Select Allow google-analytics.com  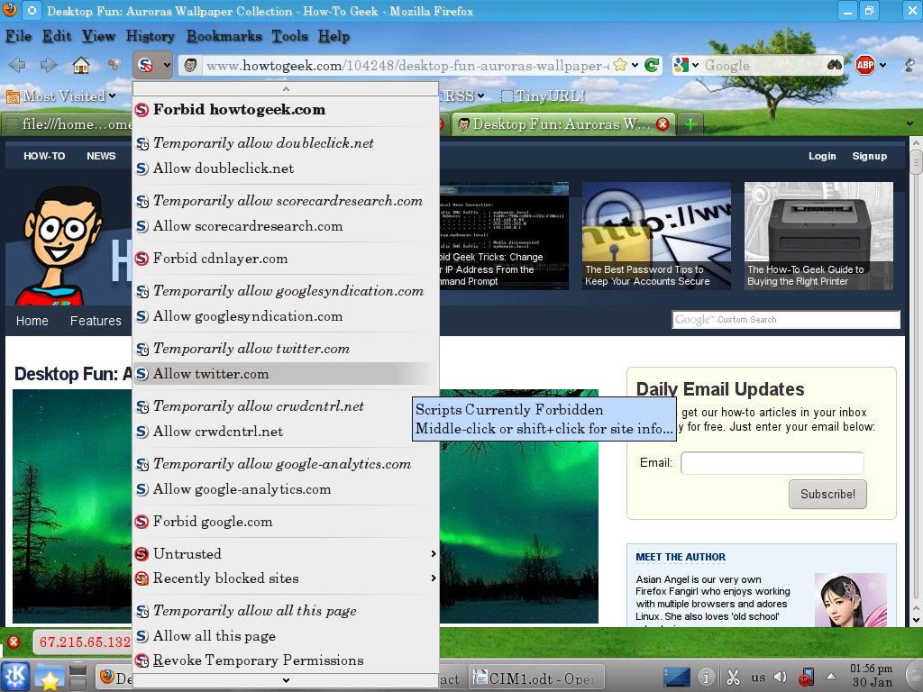[286, 489]
